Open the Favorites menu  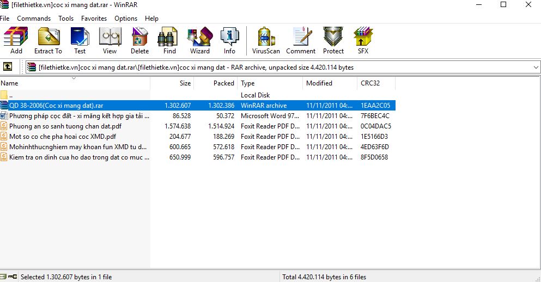point(94,19)
